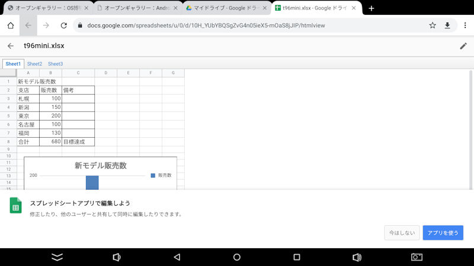Click the 新潟 cell
The height and width of the screenshot is (266, 474).
28,108
